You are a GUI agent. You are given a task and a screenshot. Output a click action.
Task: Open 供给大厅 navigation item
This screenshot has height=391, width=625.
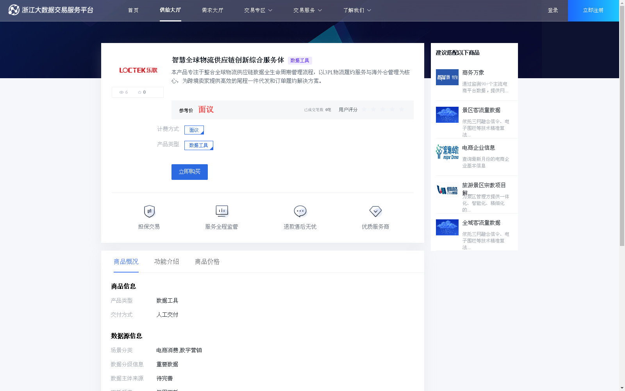point(170,10)
